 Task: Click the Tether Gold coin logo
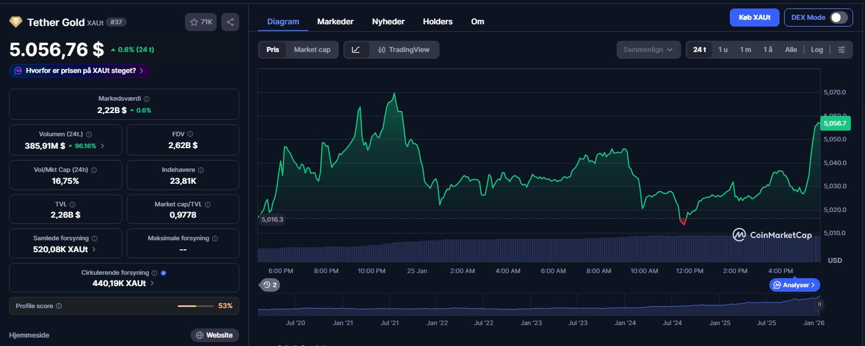click(x=15, y=22)
